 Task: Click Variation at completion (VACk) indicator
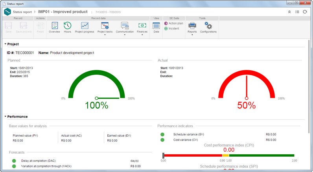coord(14,166)
